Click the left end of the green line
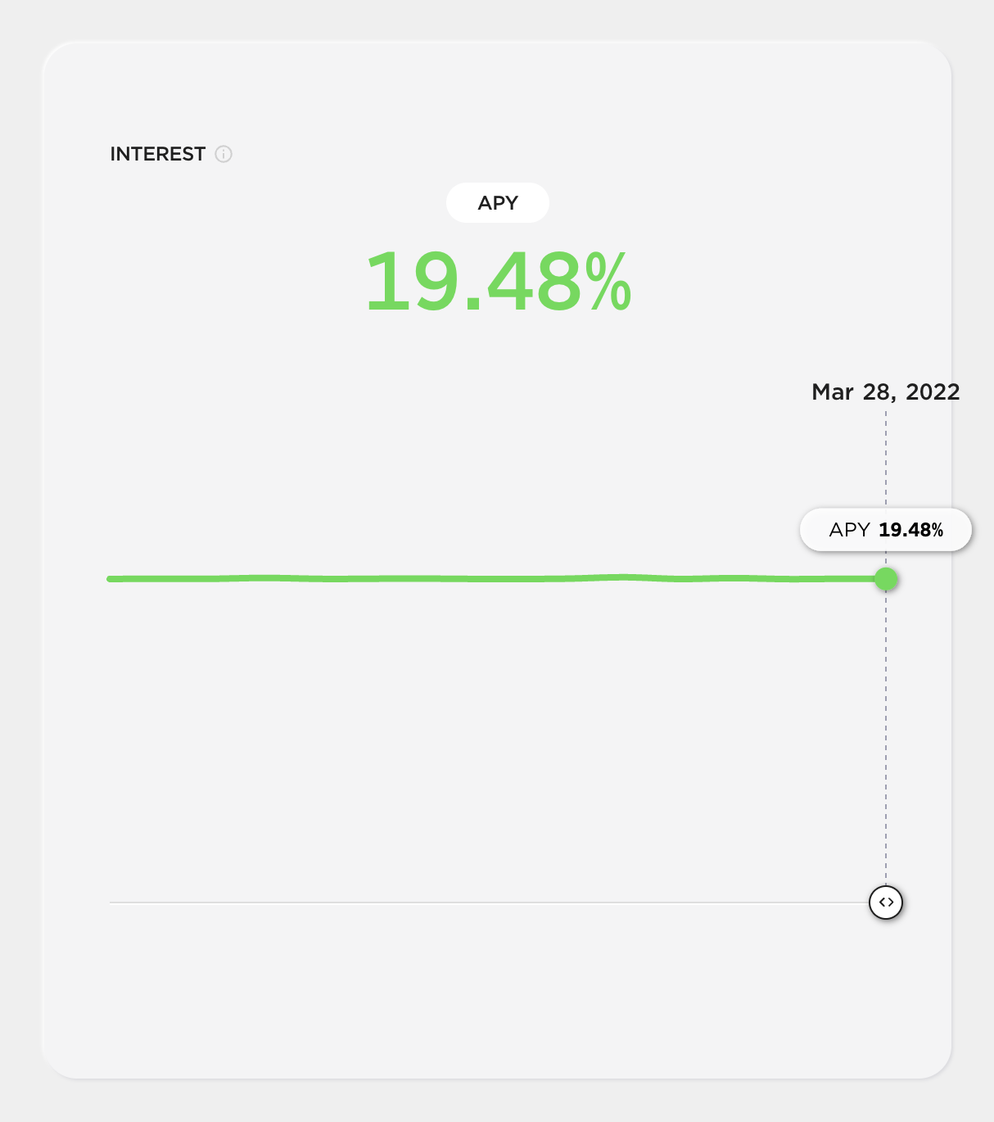The width and height of the screenshot is (994, 1122). [111, 579]
